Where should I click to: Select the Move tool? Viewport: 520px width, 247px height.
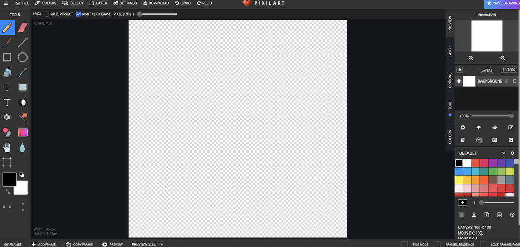[x=7, y=87]
